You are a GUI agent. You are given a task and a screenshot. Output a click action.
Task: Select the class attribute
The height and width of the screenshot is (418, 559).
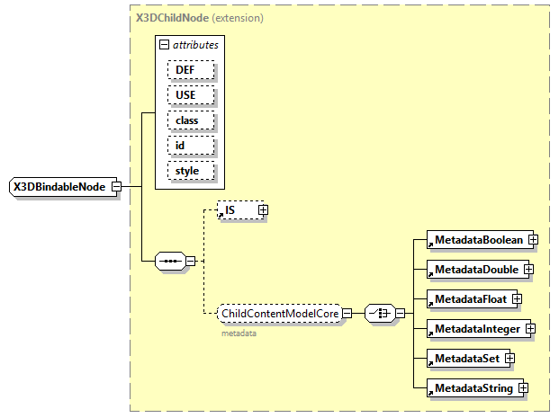point(190,120)
